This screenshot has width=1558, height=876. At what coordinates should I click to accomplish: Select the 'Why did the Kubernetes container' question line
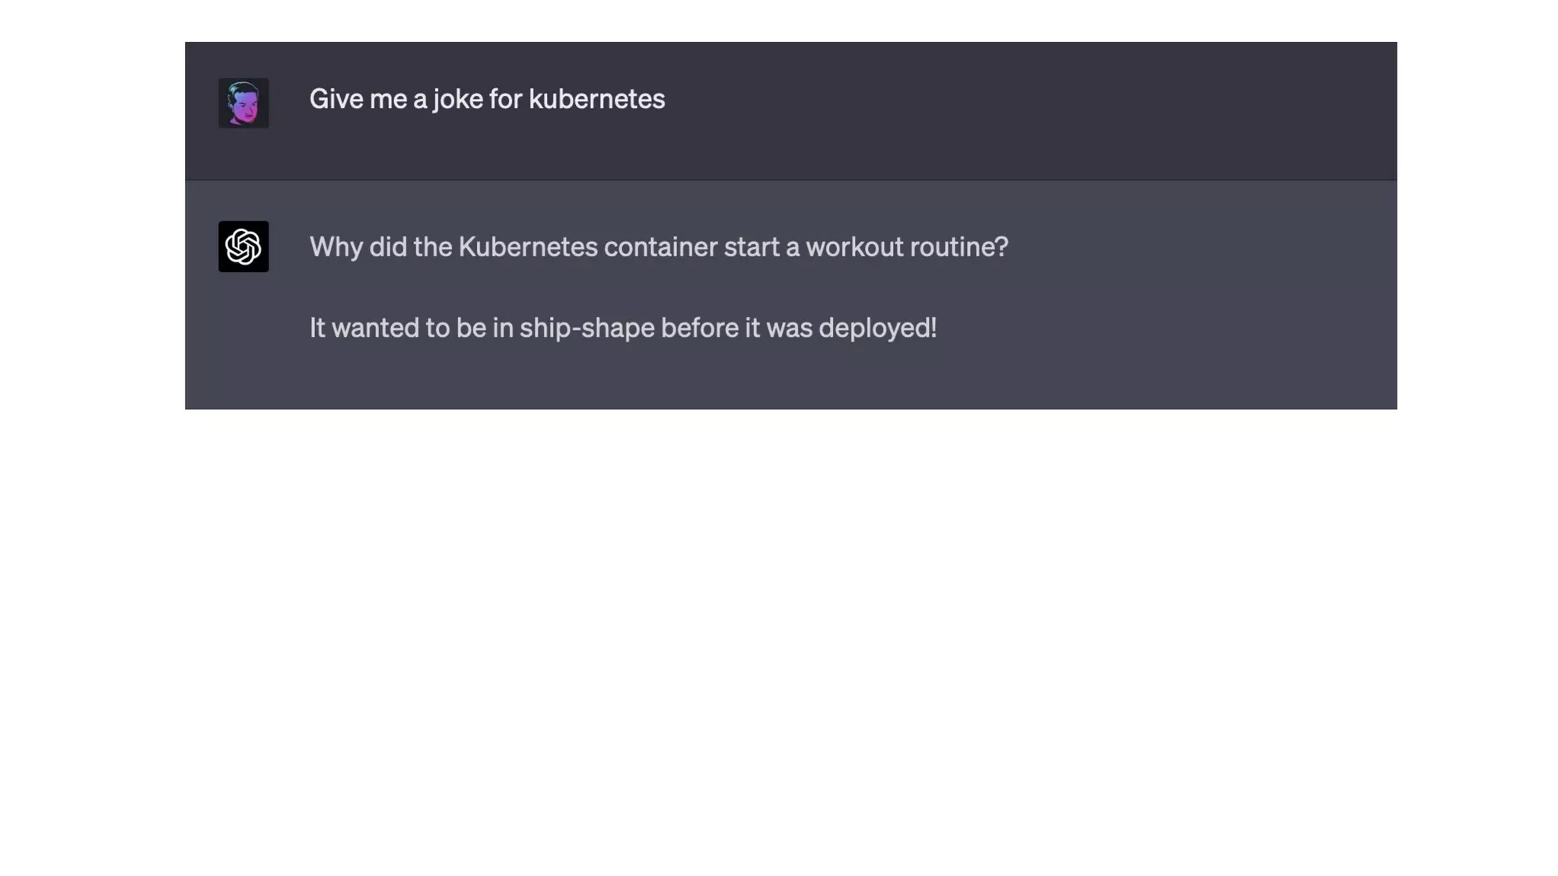pos(658,247)
